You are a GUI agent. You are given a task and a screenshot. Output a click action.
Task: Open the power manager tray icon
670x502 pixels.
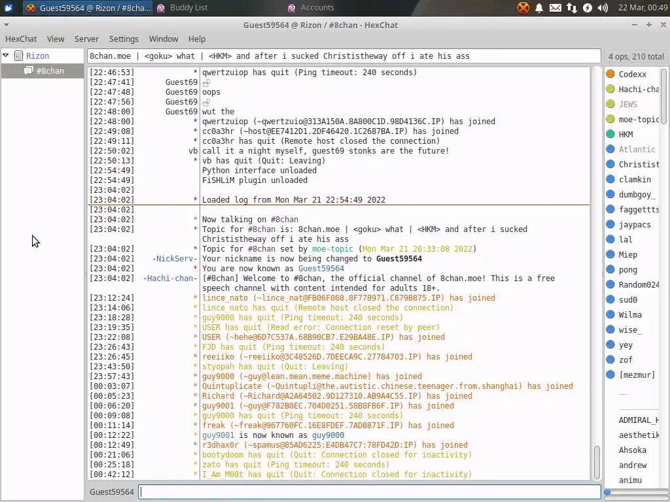point(588,8)
